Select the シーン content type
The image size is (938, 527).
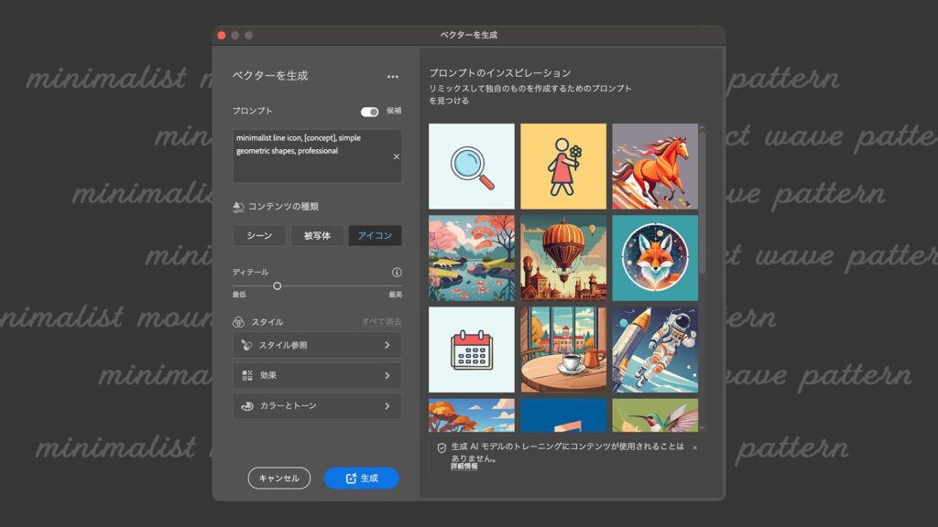click(x=259, y=236)
